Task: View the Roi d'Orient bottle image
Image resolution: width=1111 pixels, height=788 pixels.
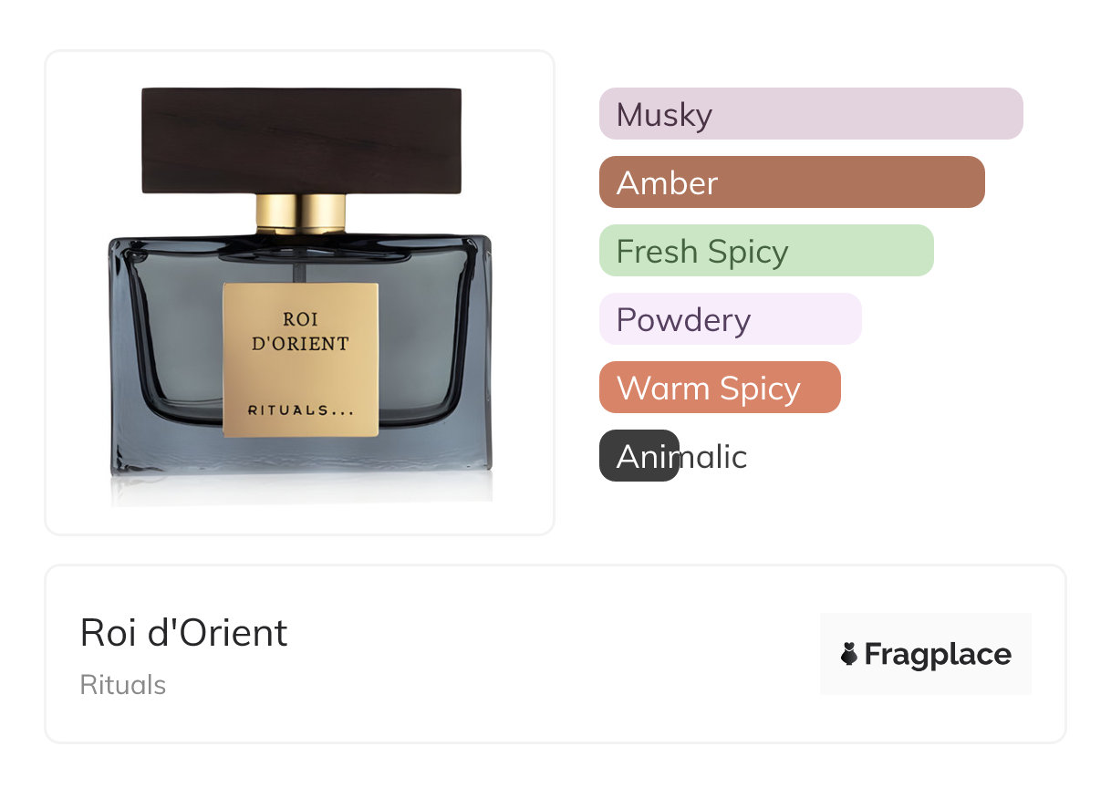Action: 300,293
